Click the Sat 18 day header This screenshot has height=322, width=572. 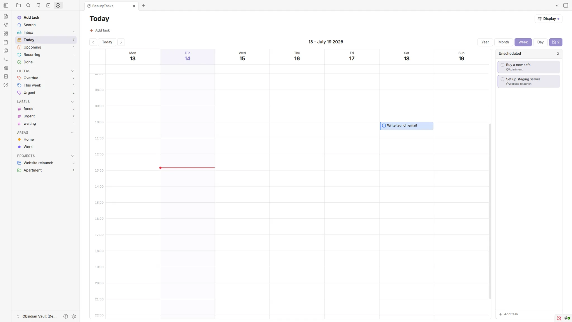tap(406, 57)
